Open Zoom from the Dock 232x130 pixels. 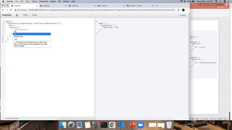click(141, 125)
